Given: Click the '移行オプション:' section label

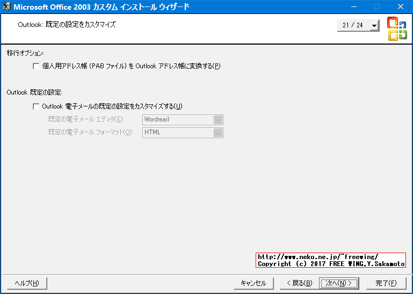Looking at the screenshot, I should [x=25, y=53].
